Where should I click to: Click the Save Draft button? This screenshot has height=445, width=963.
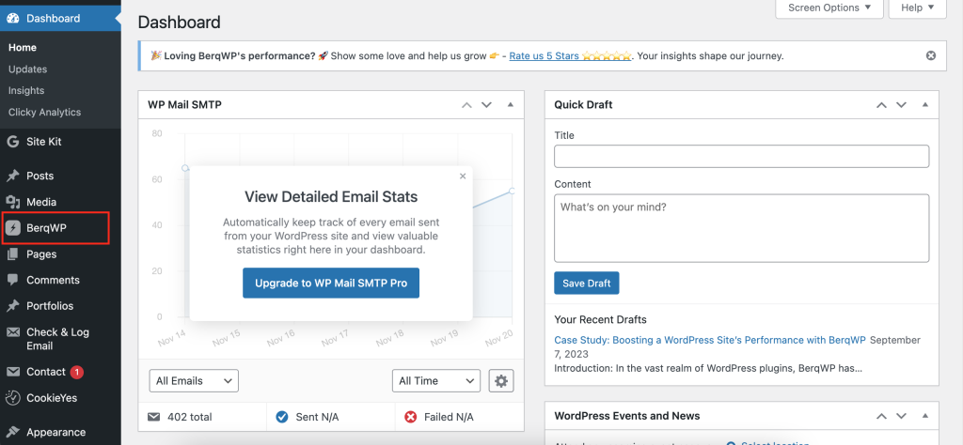click(x=587, y=284)
